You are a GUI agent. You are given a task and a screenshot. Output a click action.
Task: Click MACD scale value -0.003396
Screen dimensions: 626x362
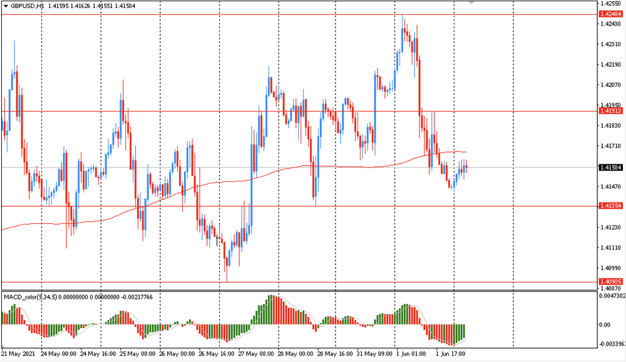point(612,344)
